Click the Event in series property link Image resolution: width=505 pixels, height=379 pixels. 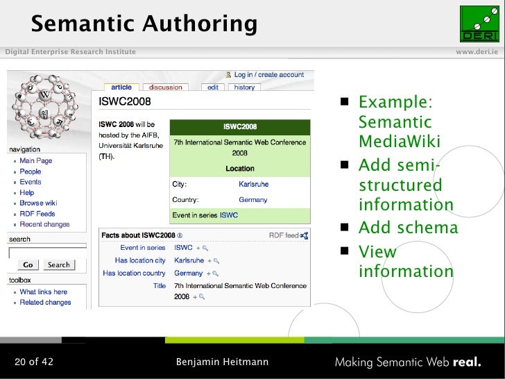pos(143,248)
